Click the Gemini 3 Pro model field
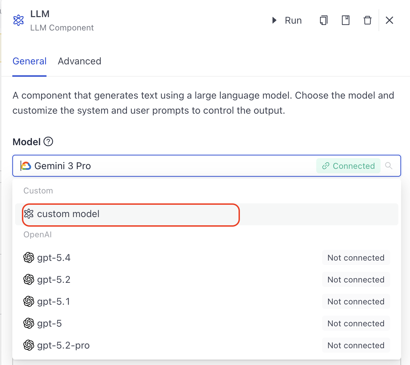The width and height of the screenshot is (410, 365). coord(164,166)
